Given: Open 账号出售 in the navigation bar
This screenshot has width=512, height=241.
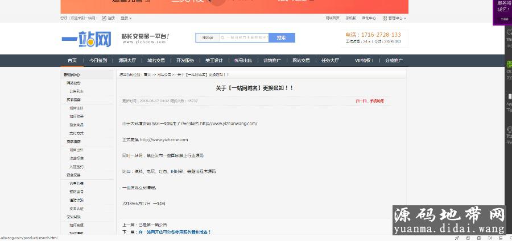Looking at the screenshot, I should click(243, 61).
